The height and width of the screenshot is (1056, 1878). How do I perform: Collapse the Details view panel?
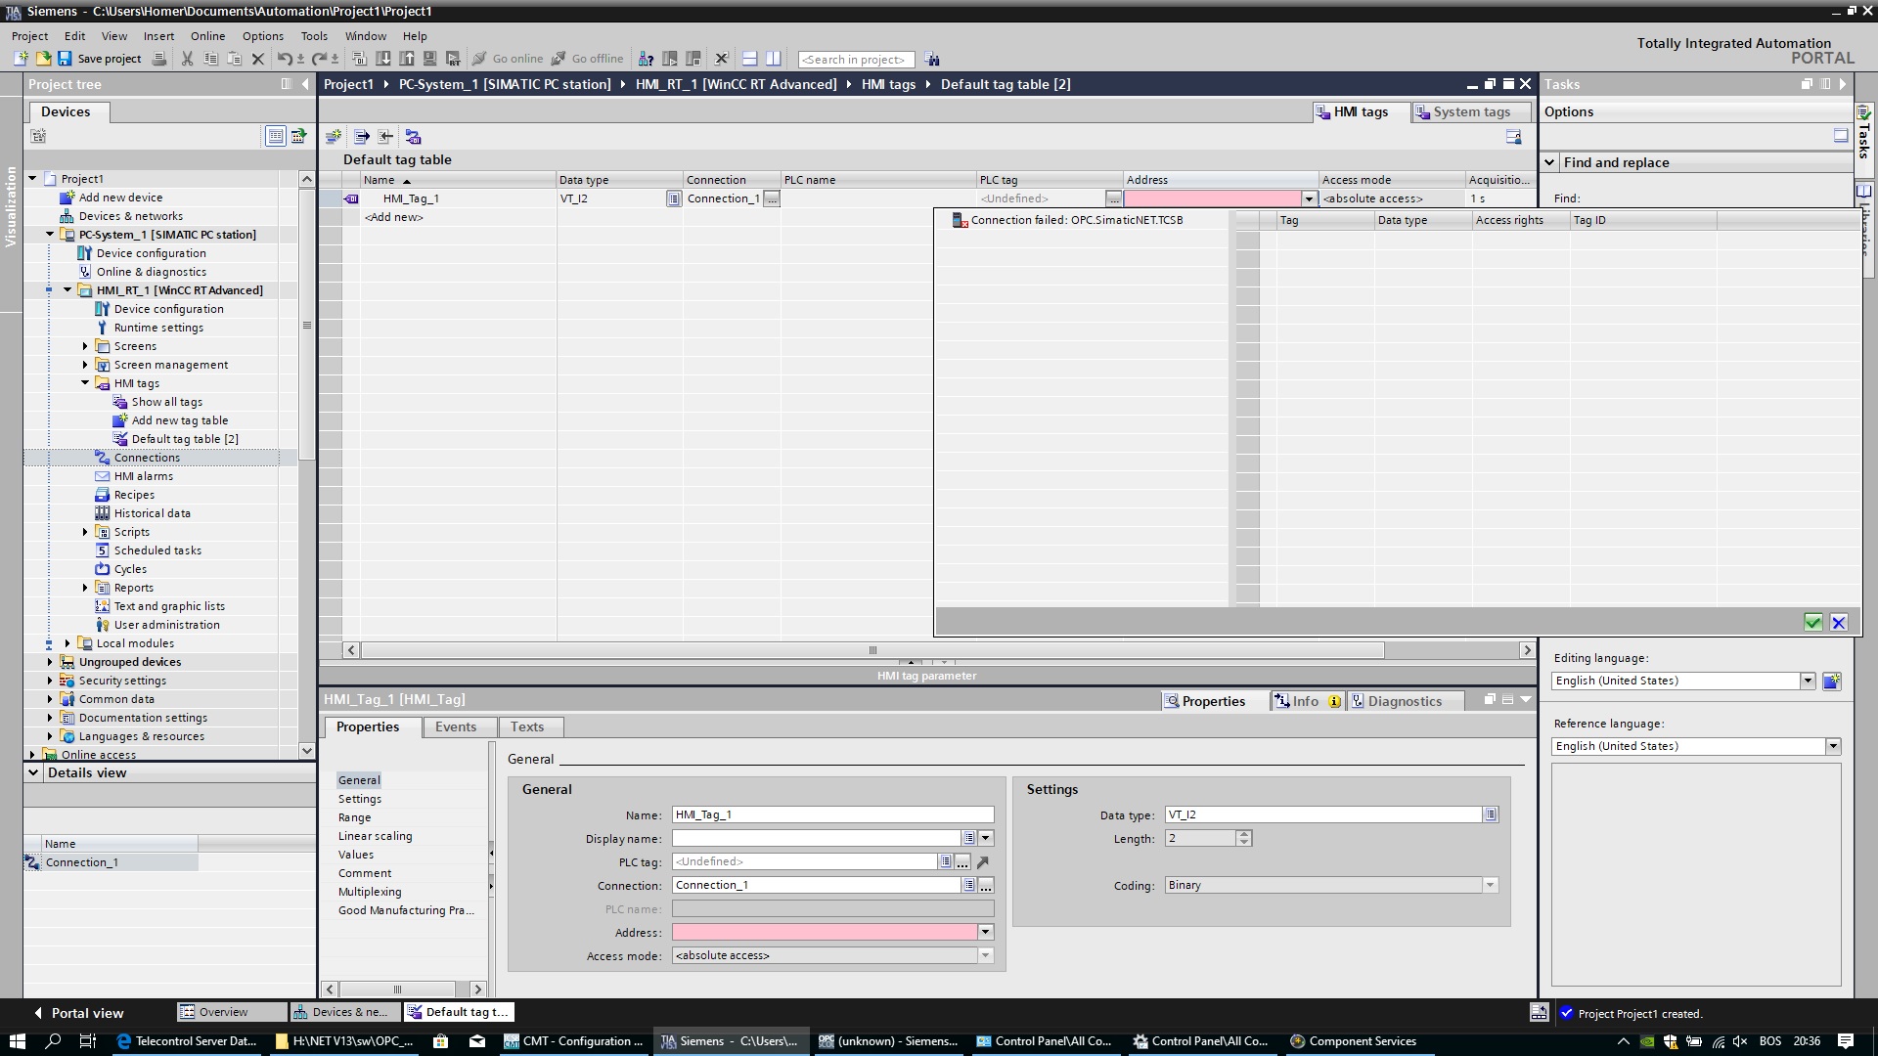(33, 772)
